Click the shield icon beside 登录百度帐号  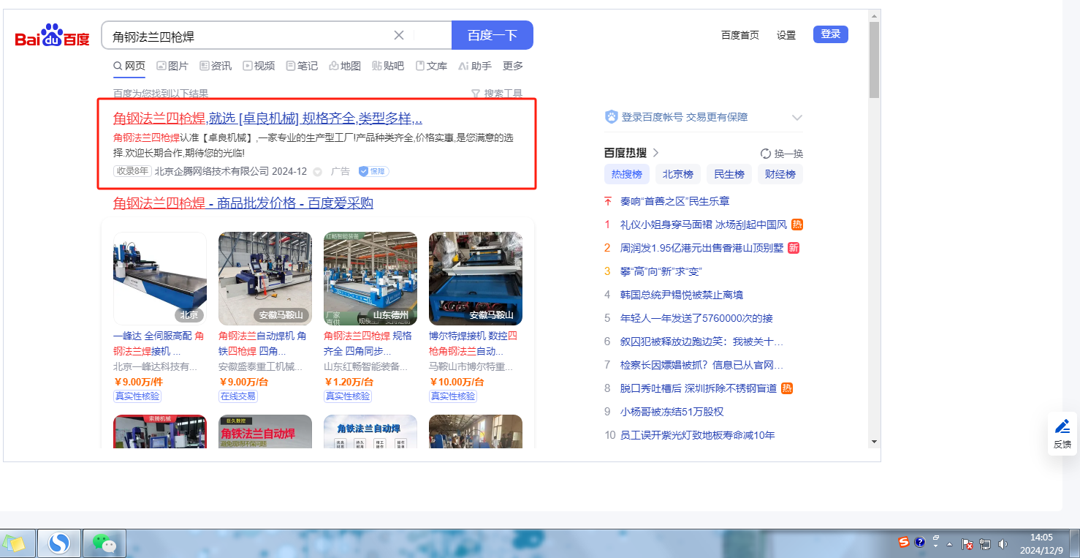coord(612,117)
